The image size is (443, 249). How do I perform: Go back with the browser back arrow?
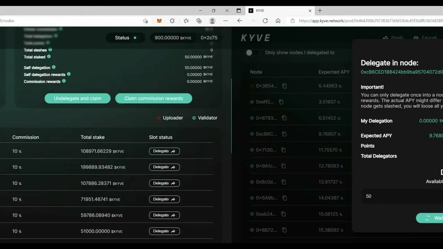click(239, 21)
